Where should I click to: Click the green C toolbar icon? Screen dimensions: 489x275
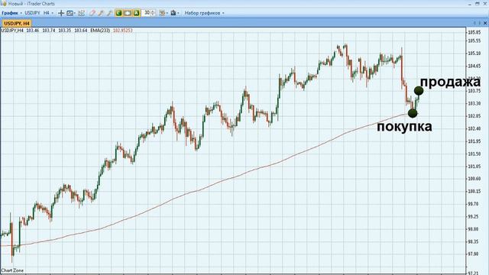click(x=118, y=13)
